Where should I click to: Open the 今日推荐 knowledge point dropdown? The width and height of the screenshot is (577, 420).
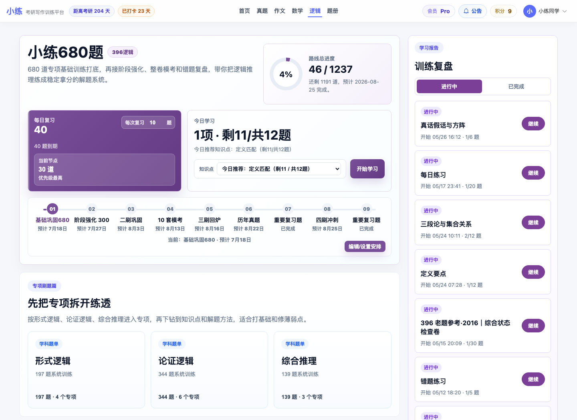tap(279, 169)
